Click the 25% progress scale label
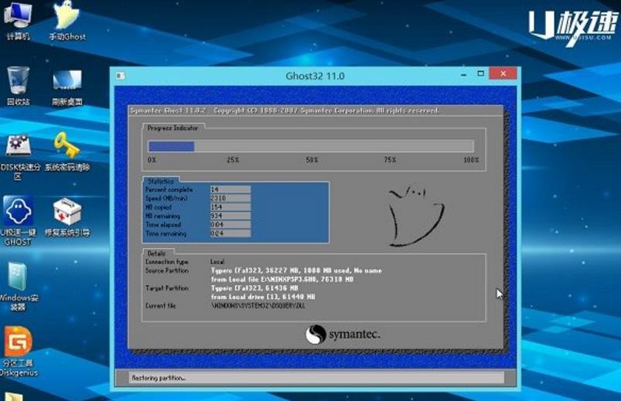 click(x=233, y=160)
